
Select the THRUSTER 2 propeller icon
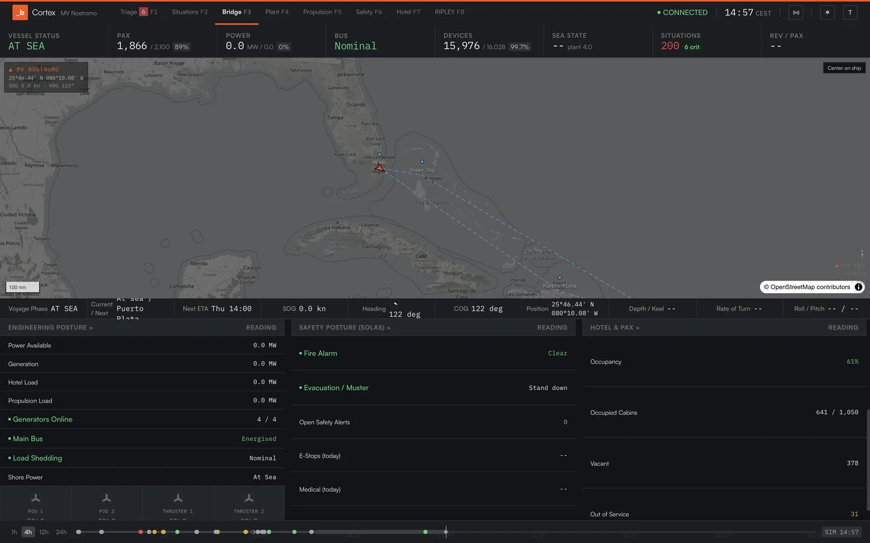click(249, 498)
